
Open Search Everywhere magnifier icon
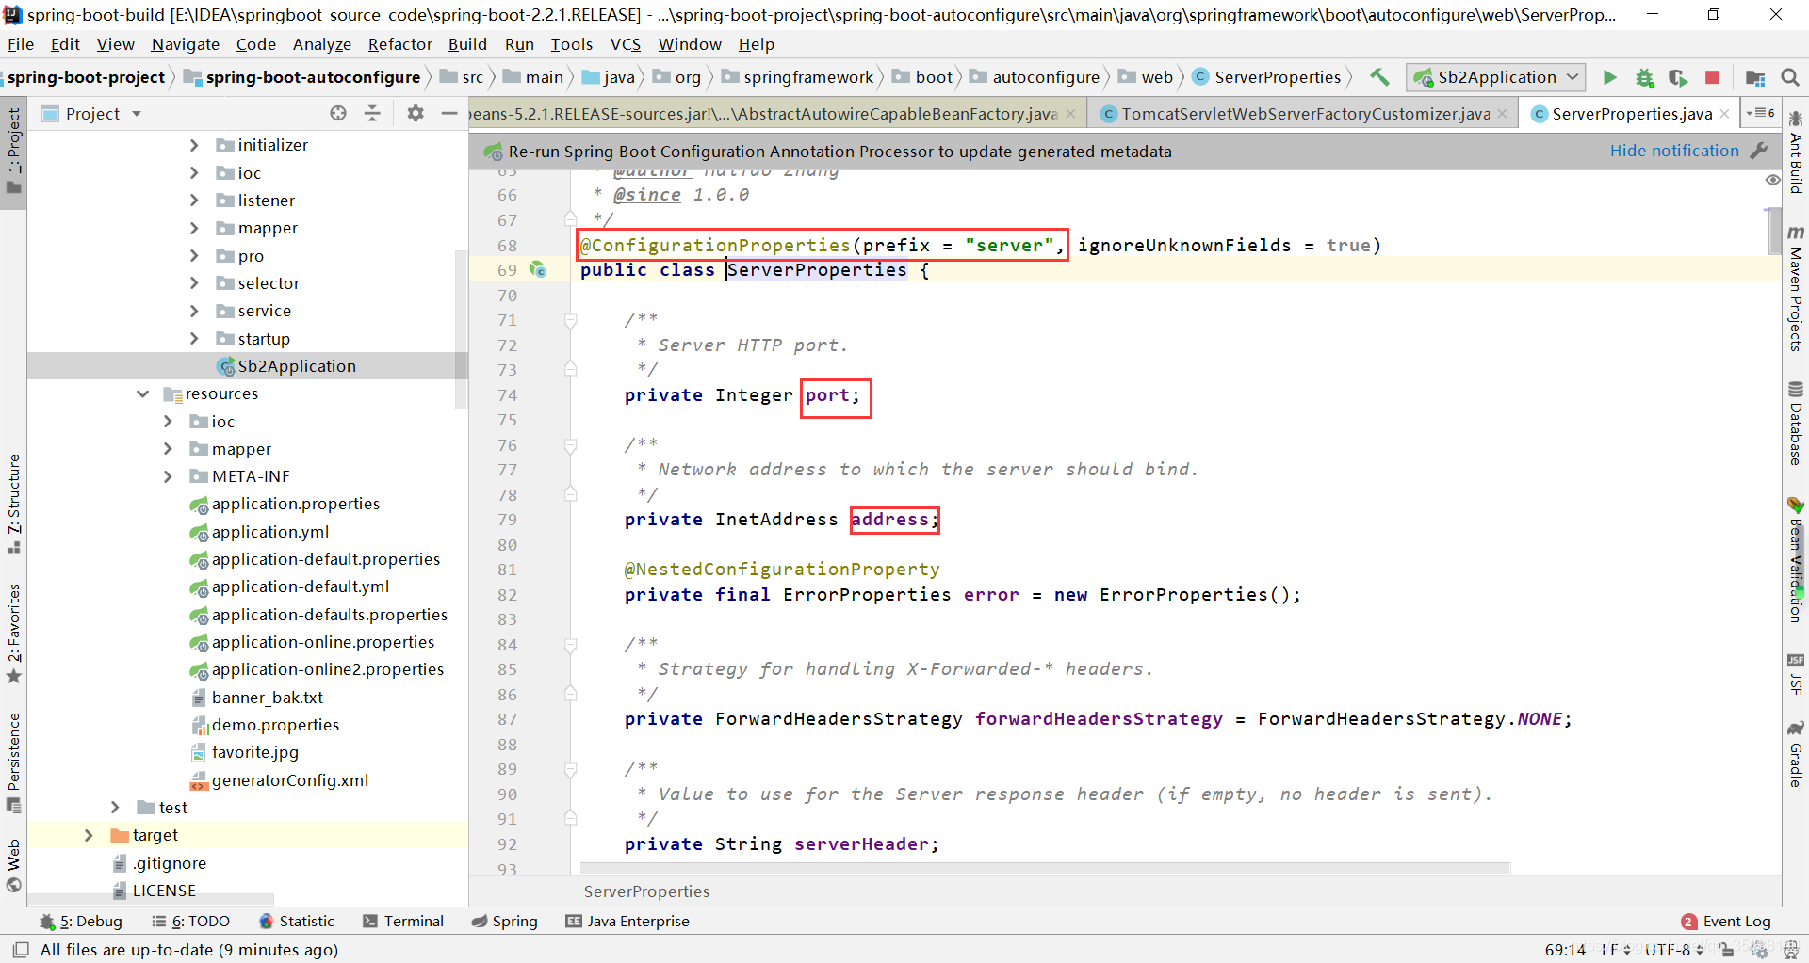[1790, 77]
